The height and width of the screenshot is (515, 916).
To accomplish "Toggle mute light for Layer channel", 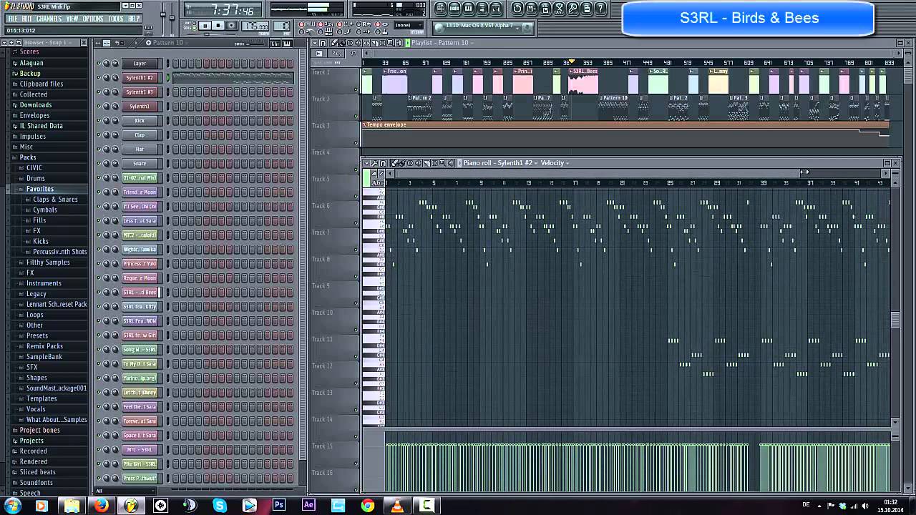I will tap(99, 63).
